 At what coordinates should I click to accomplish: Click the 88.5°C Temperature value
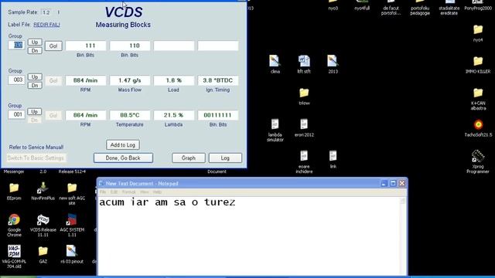click(x=130, y=115)
